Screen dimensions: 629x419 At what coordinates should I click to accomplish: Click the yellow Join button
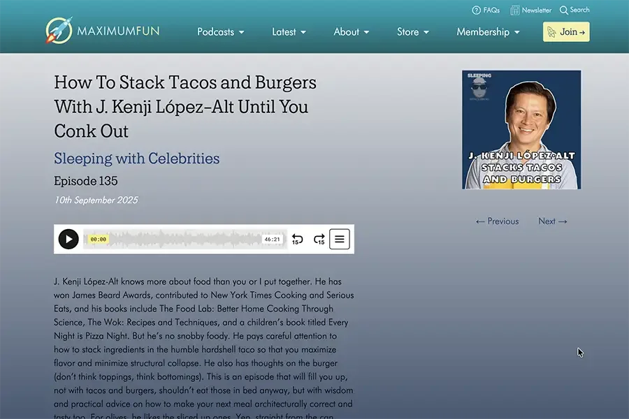[566, 31]
